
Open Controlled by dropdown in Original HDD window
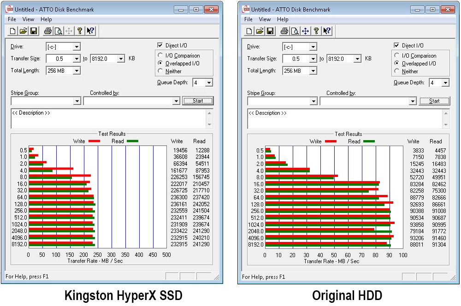413,101
